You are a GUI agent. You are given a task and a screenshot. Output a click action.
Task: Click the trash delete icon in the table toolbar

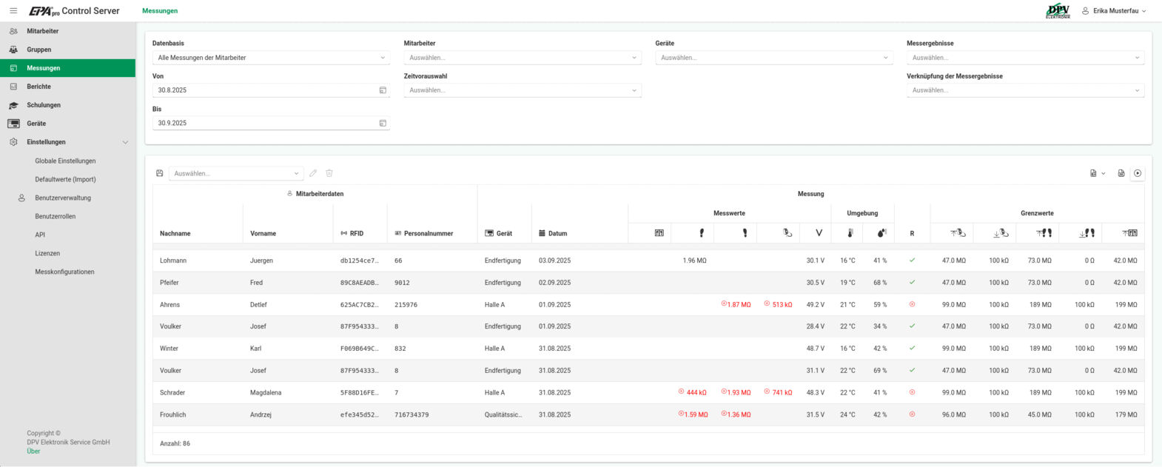coord(329,173)
